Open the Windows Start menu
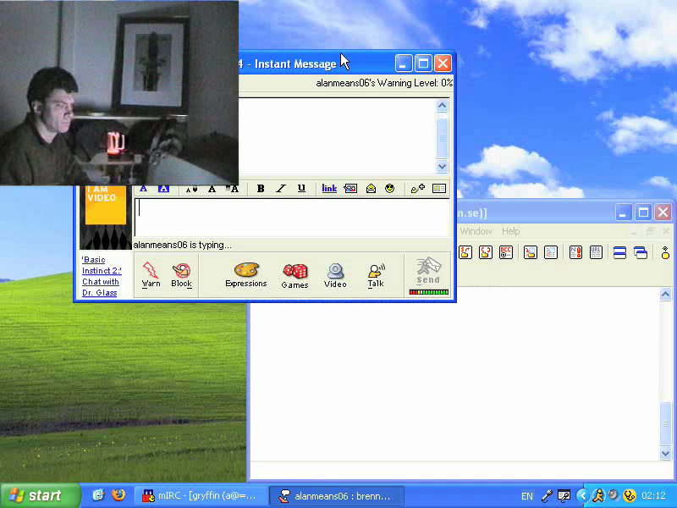The image size is (677, 508). tap(40, 495)
